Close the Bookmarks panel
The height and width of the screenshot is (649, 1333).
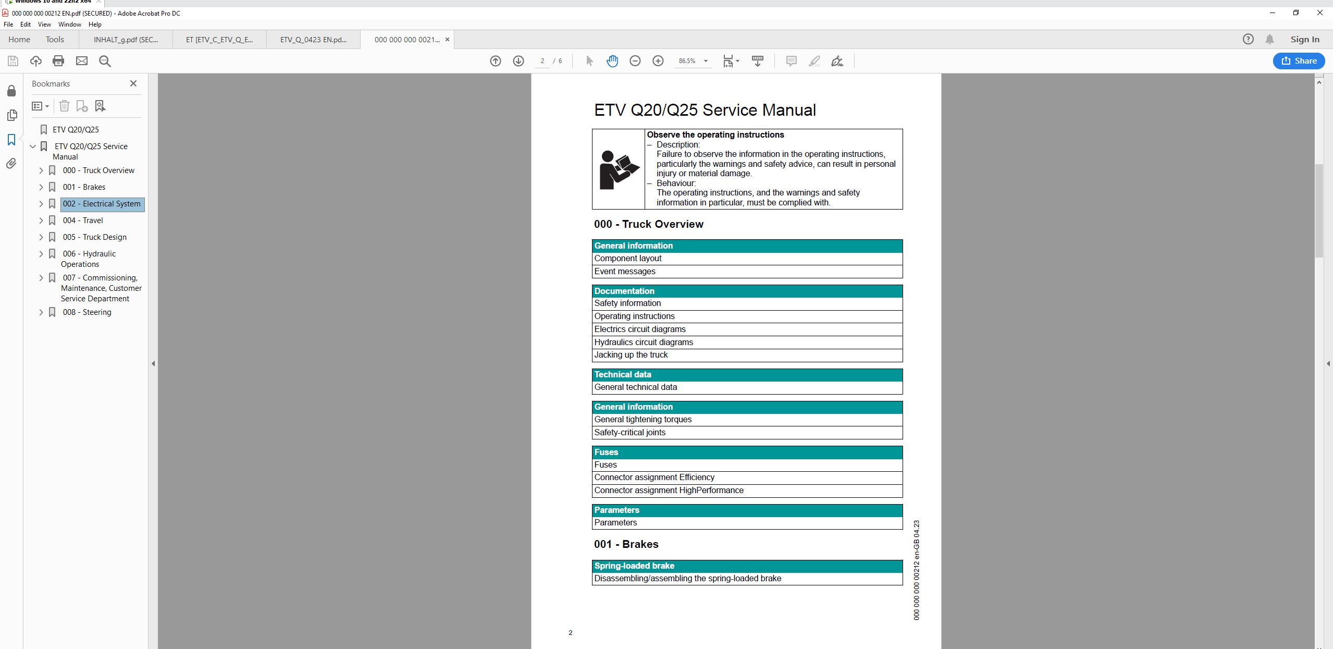coord(133,83)
